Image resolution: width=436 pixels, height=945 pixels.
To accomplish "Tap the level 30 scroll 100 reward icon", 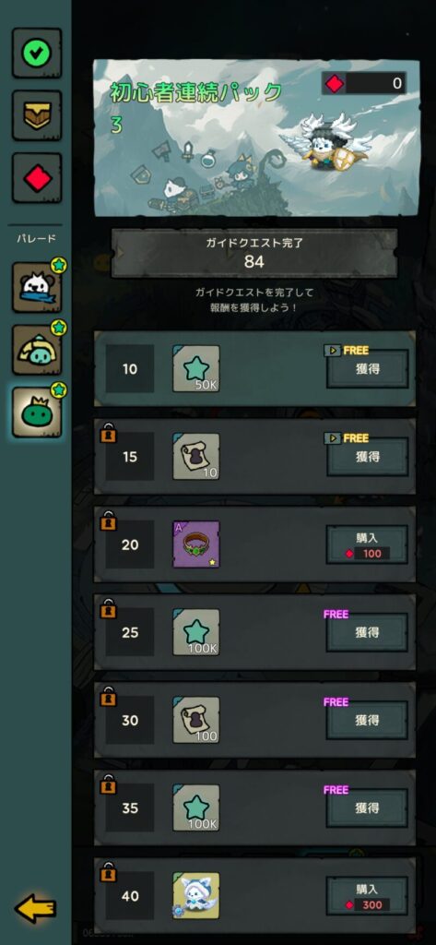I will [x=196, y=720].
